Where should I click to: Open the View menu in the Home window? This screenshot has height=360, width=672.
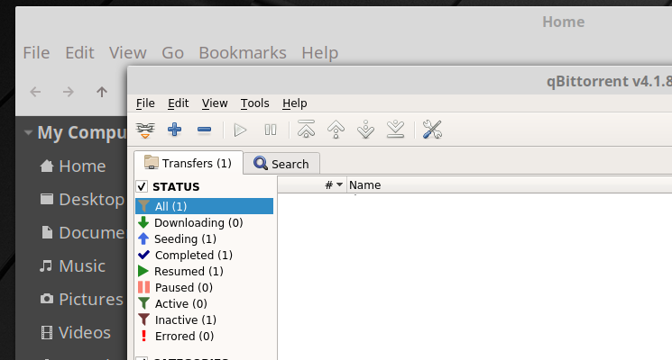point(128,53)
